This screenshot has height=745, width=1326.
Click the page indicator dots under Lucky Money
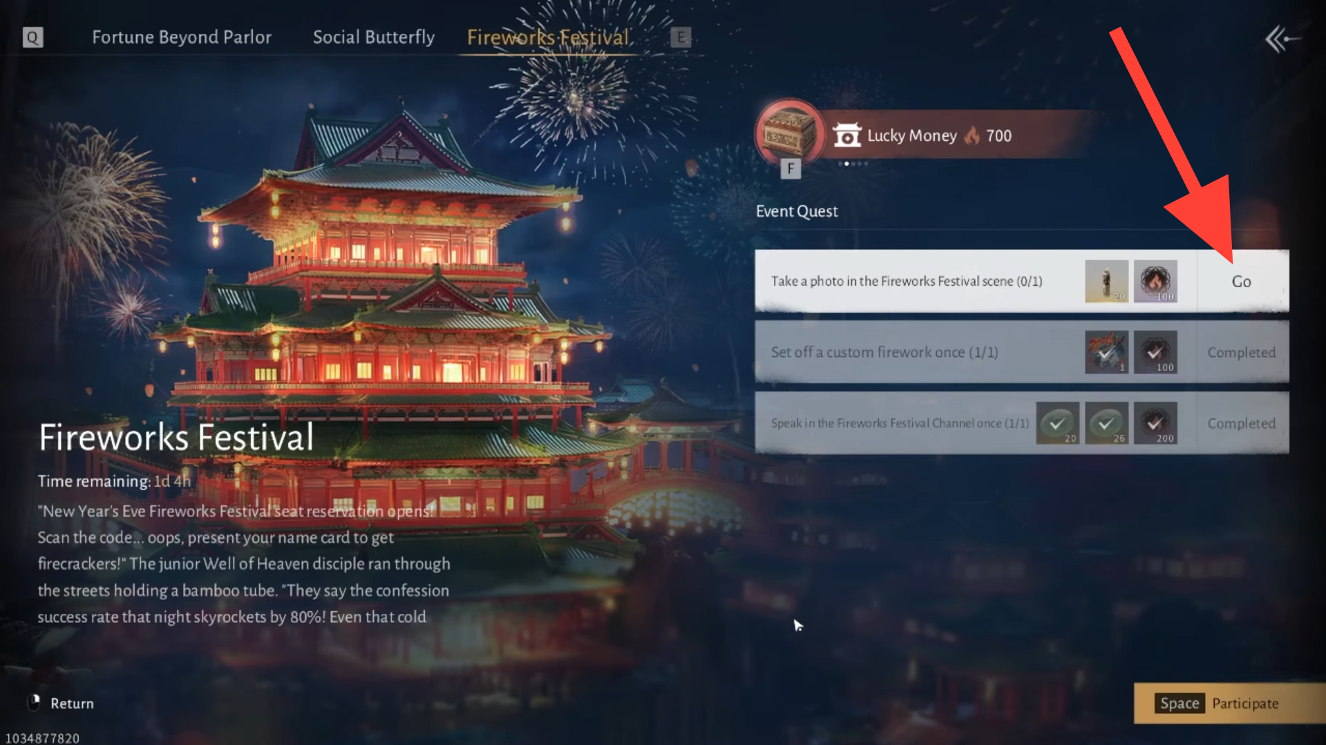click(853, 164)
